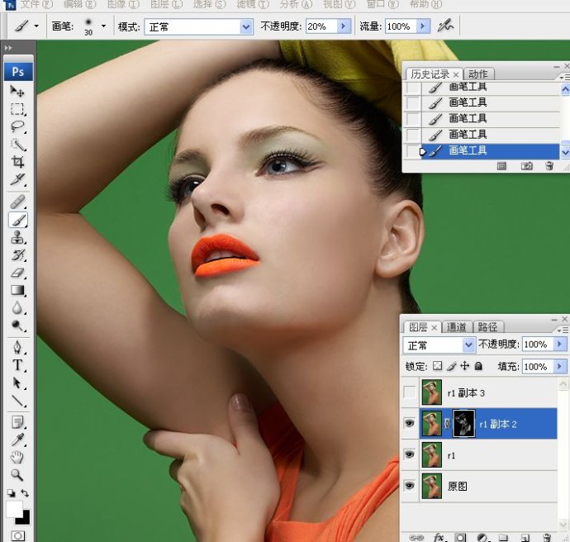Select the layer mask thumbnail of r1 副本 2
The image size is (570, 542).
[x=464, y=424]
